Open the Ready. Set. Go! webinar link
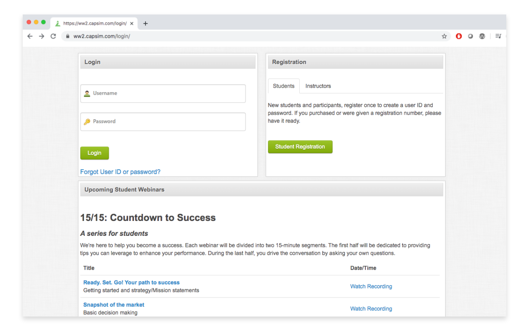The height and width of the screenshot is (331, 529). [131, 282]
